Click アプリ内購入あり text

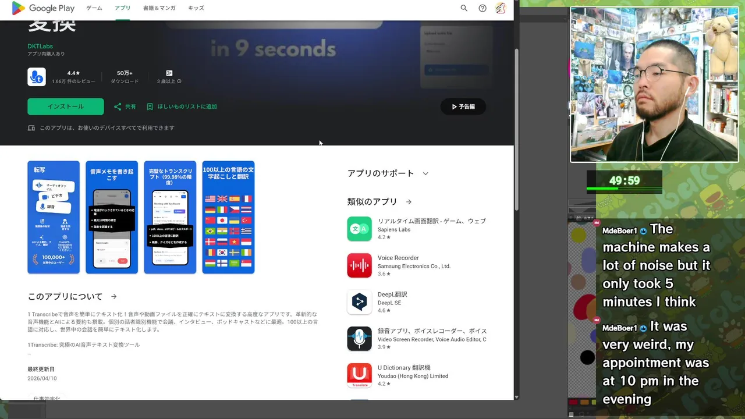click(x=46, y=54)
